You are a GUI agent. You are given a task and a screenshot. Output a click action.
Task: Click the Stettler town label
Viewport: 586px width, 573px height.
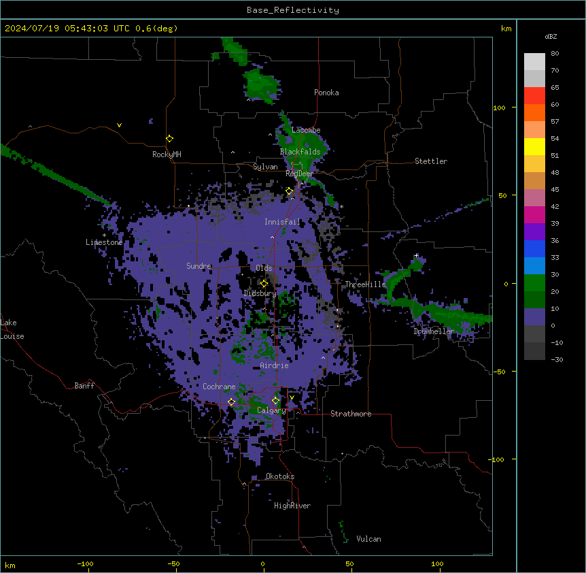pyautogui.click(x=430, y=161)
